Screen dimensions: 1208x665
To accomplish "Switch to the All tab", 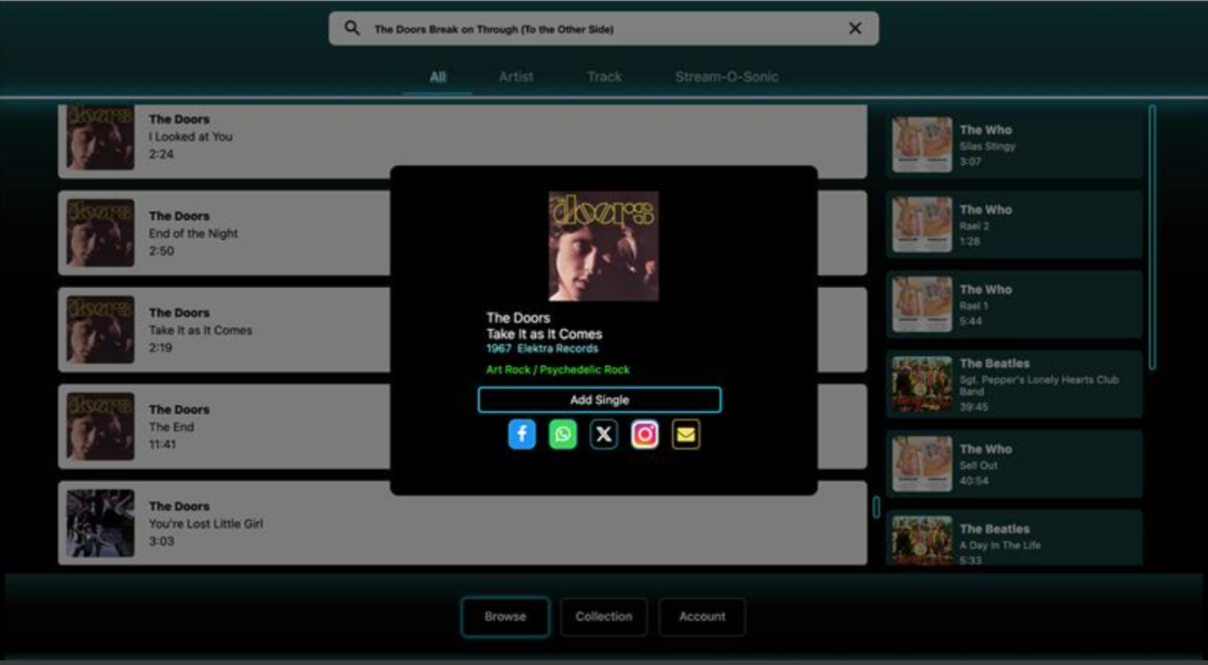I will [x=437, y=77].
